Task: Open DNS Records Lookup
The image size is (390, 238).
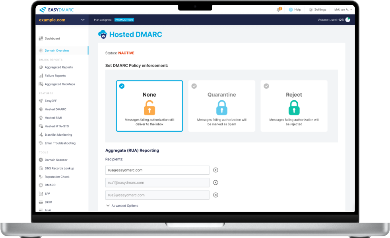Action: point(60,168)
